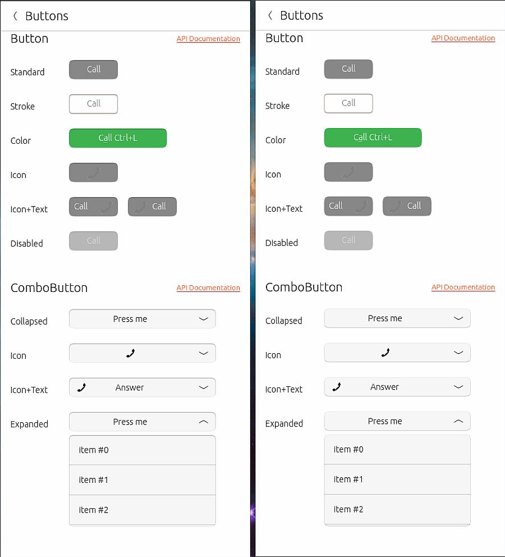Click the Standard gray Call button, left window
The width and height of the screenshot is (505, 557).
click(93, 70)
